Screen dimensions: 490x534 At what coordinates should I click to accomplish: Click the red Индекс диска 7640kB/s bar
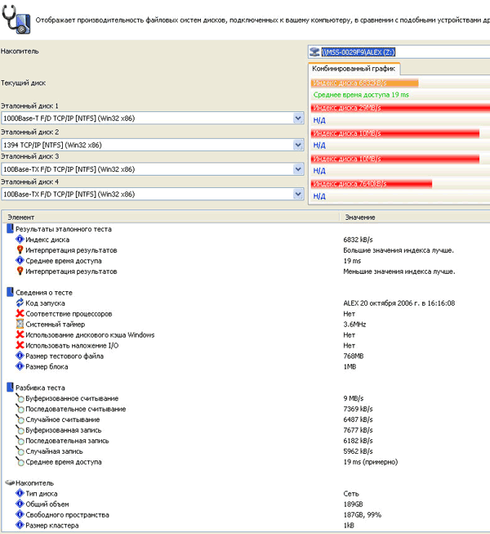pos(372,184)
